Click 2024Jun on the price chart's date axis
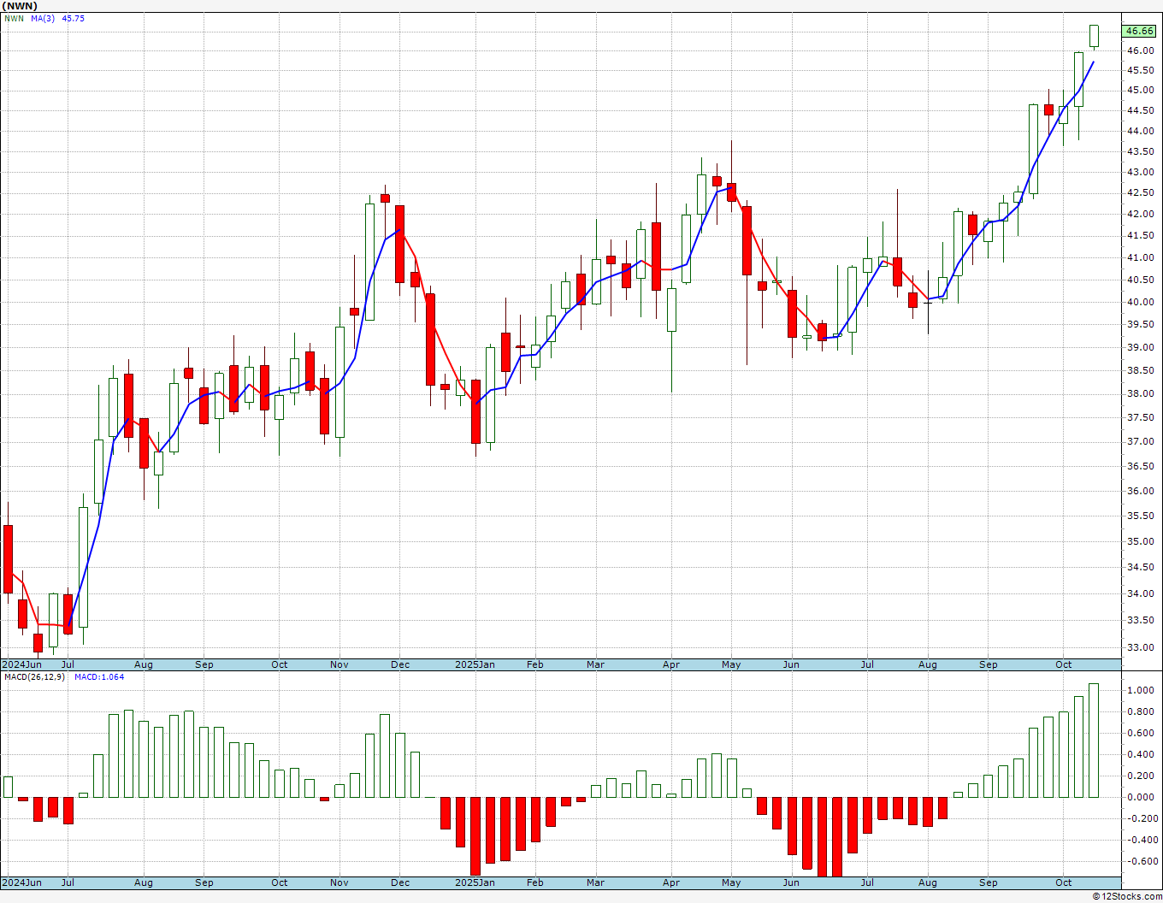Viewport: 1163px width, 903px height. click(x=21, y=664)
